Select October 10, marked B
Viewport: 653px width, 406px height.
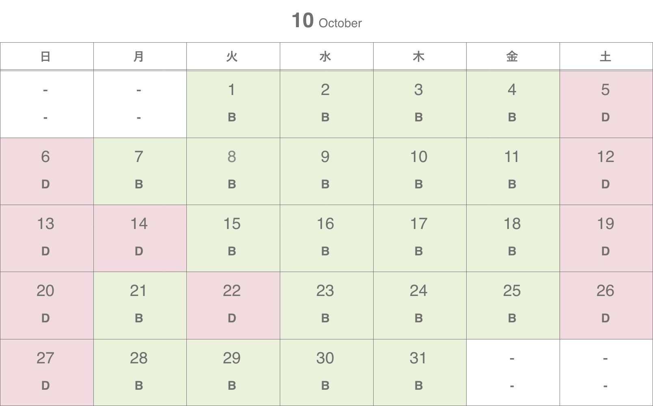[x=419, y=171]
